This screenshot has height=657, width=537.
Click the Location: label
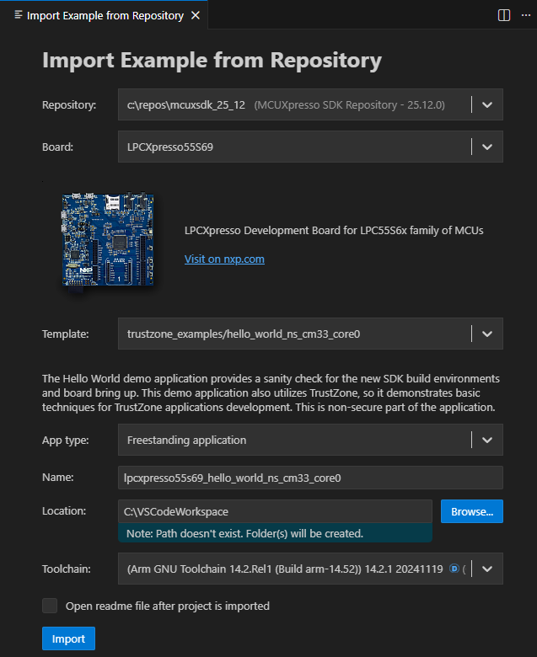click(64, 510)
